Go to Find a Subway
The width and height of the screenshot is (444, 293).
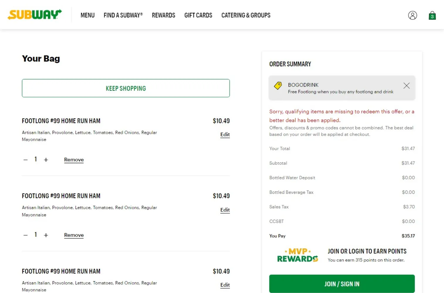pos(123,15)
